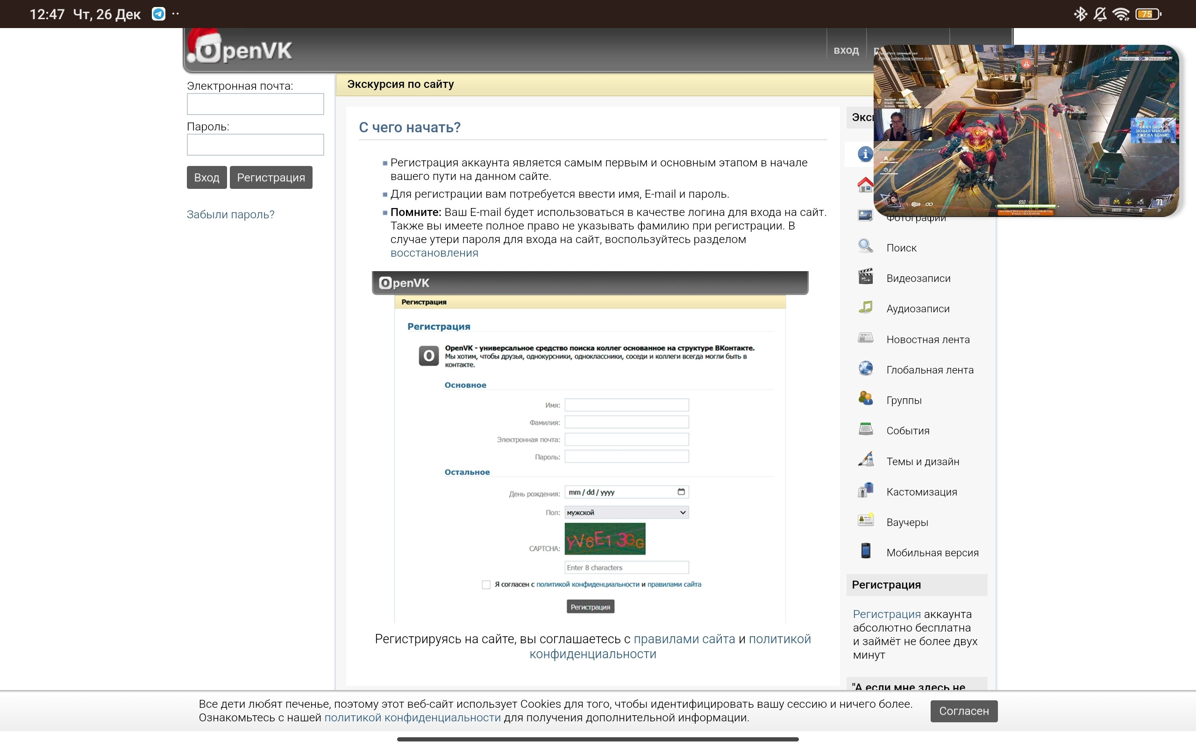Screen dimensions: 1196x748
Task: Click the Telegram notification icon in status bar
Action: (158, 14)
